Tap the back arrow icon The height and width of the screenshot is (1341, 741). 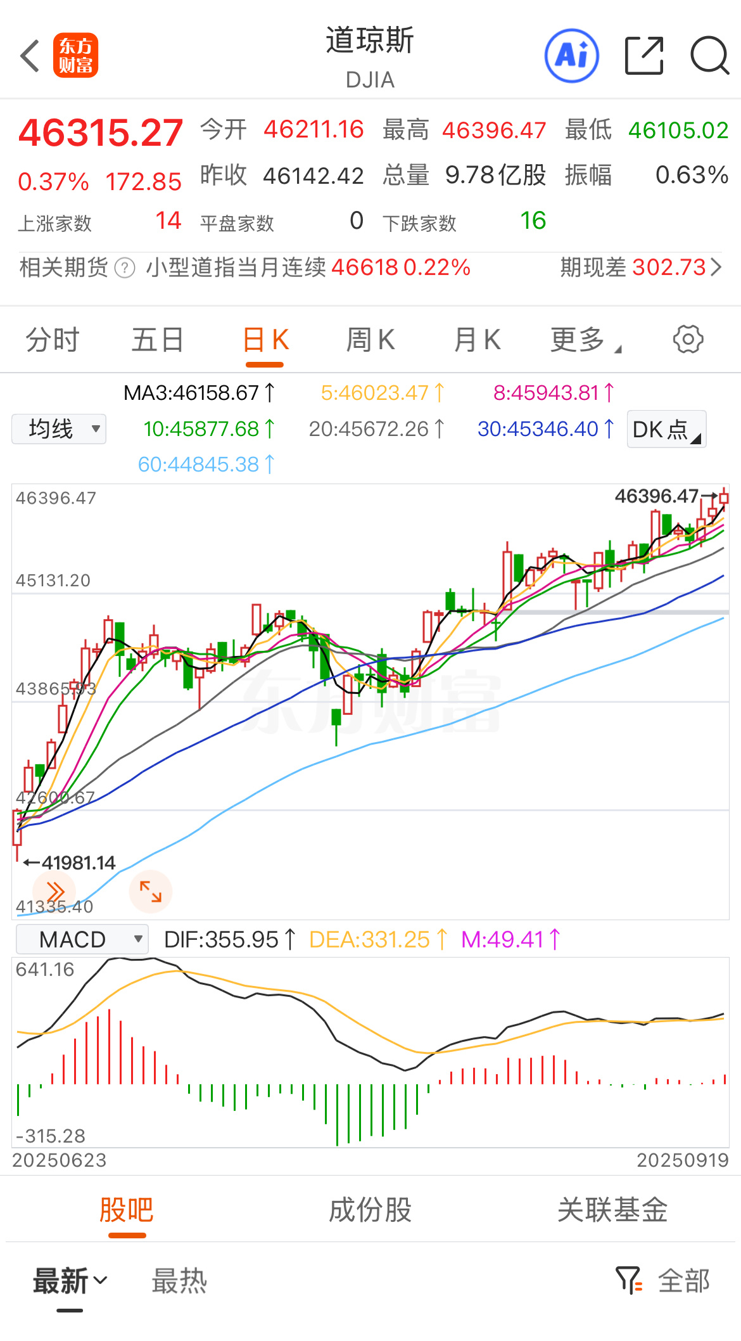(30, 56)
